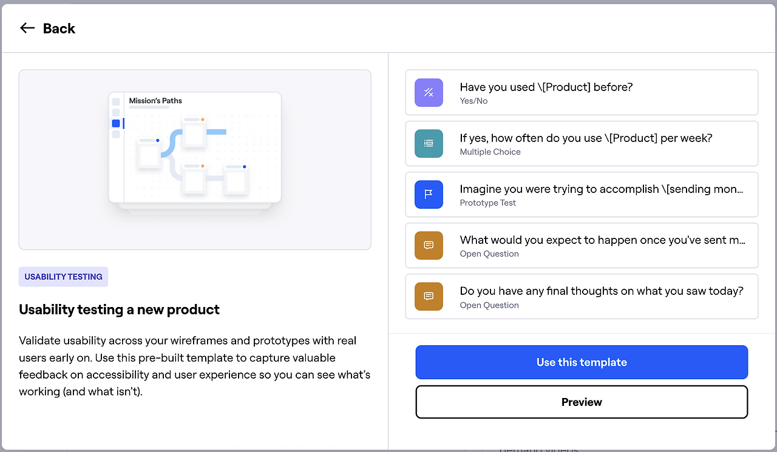
Task: Click the top node in Mission's Paths diagram
Action: [x=194, y=132]
